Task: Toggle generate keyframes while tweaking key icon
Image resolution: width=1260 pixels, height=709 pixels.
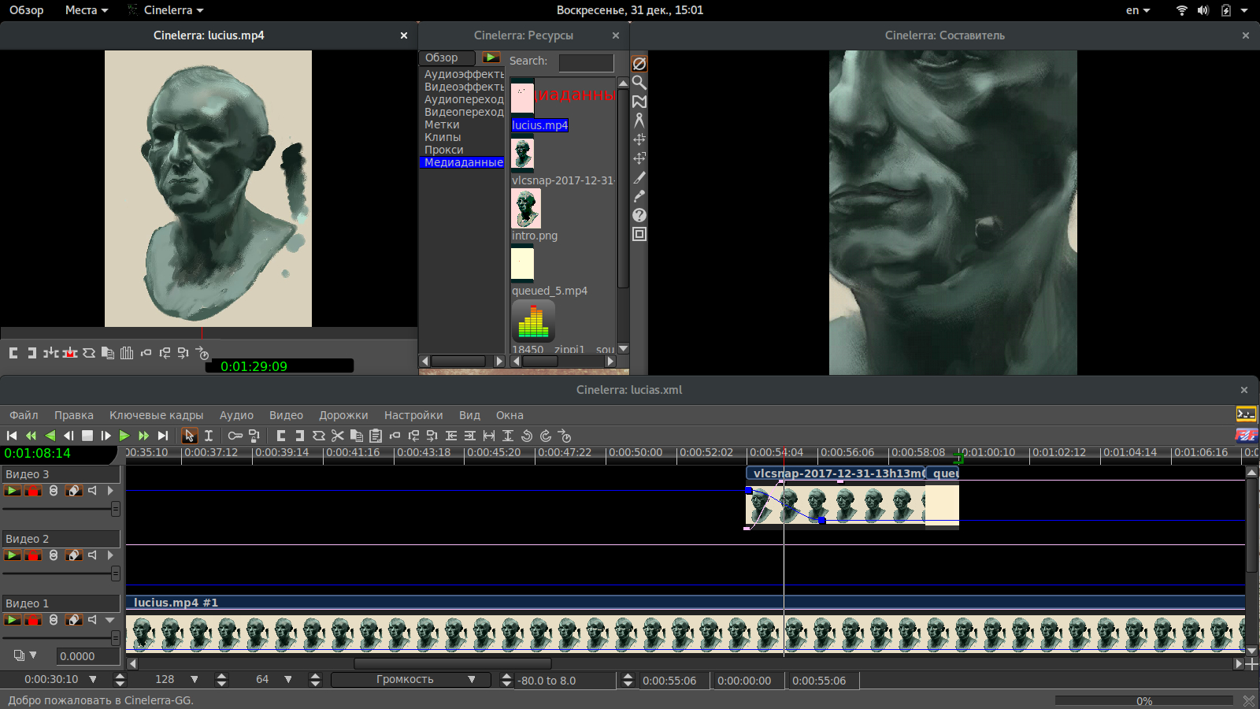Action: (x=235, y=436)
